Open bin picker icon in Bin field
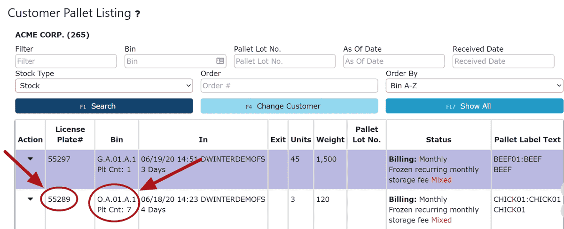Viewport: 564px width, 229px height. (220, 61)
